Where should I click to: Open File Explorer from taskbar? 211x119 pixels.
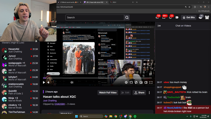(111, 116)
